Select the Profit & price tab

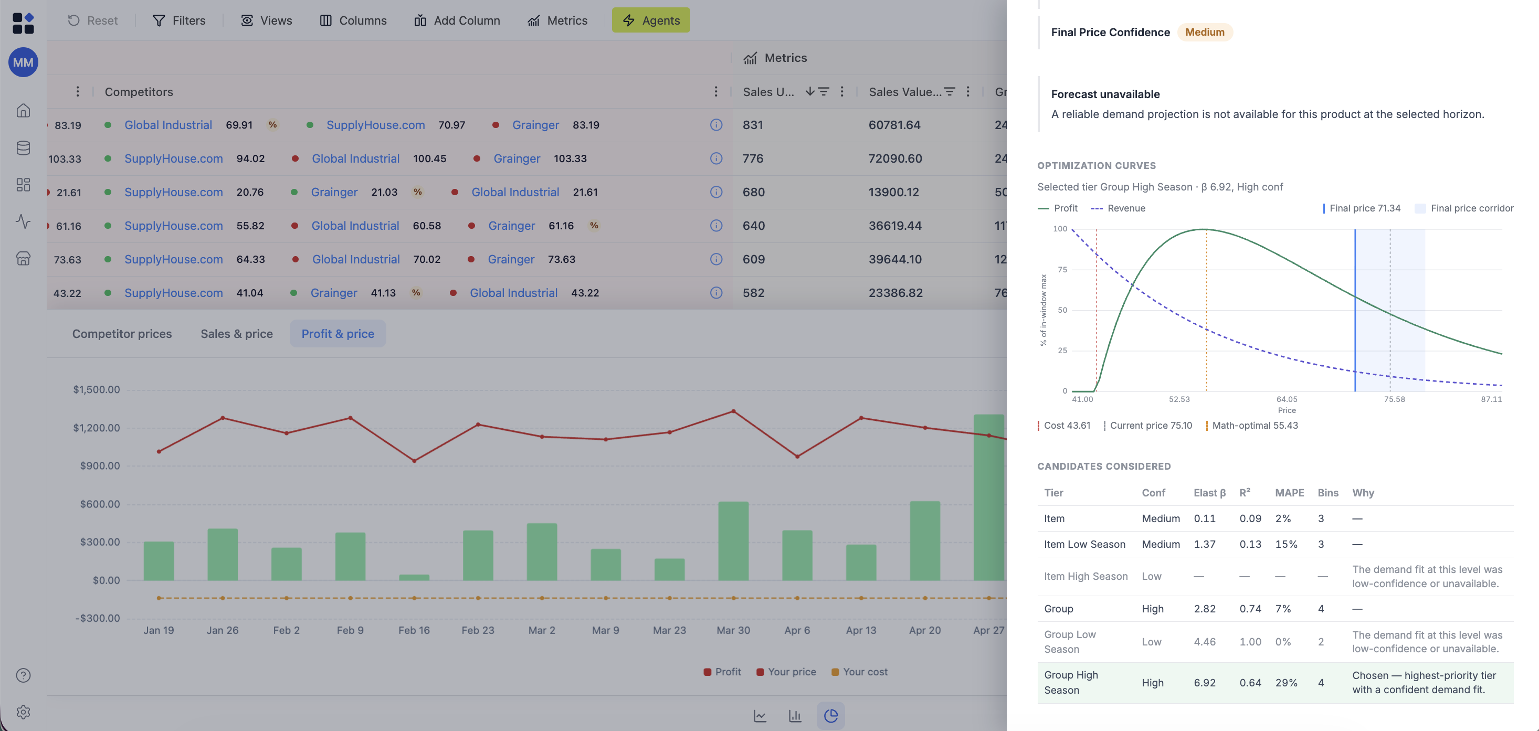click(x=338, y=334)
